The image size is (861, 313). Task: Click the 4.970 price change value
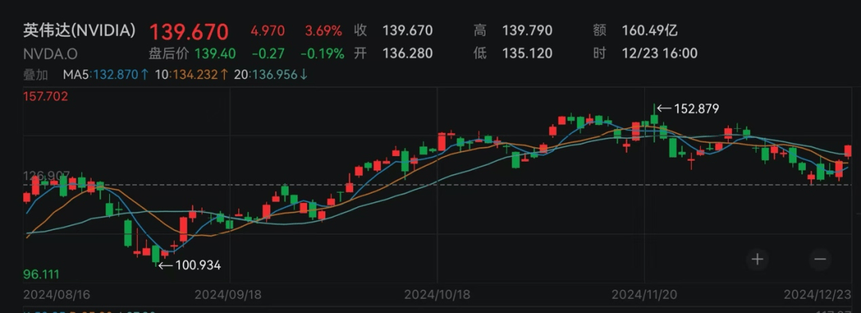267,31
